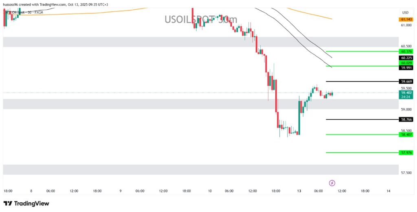Viewport: 417px width, 212px height.
Task: Click the orange 61.143 price label
Action: 406,19
